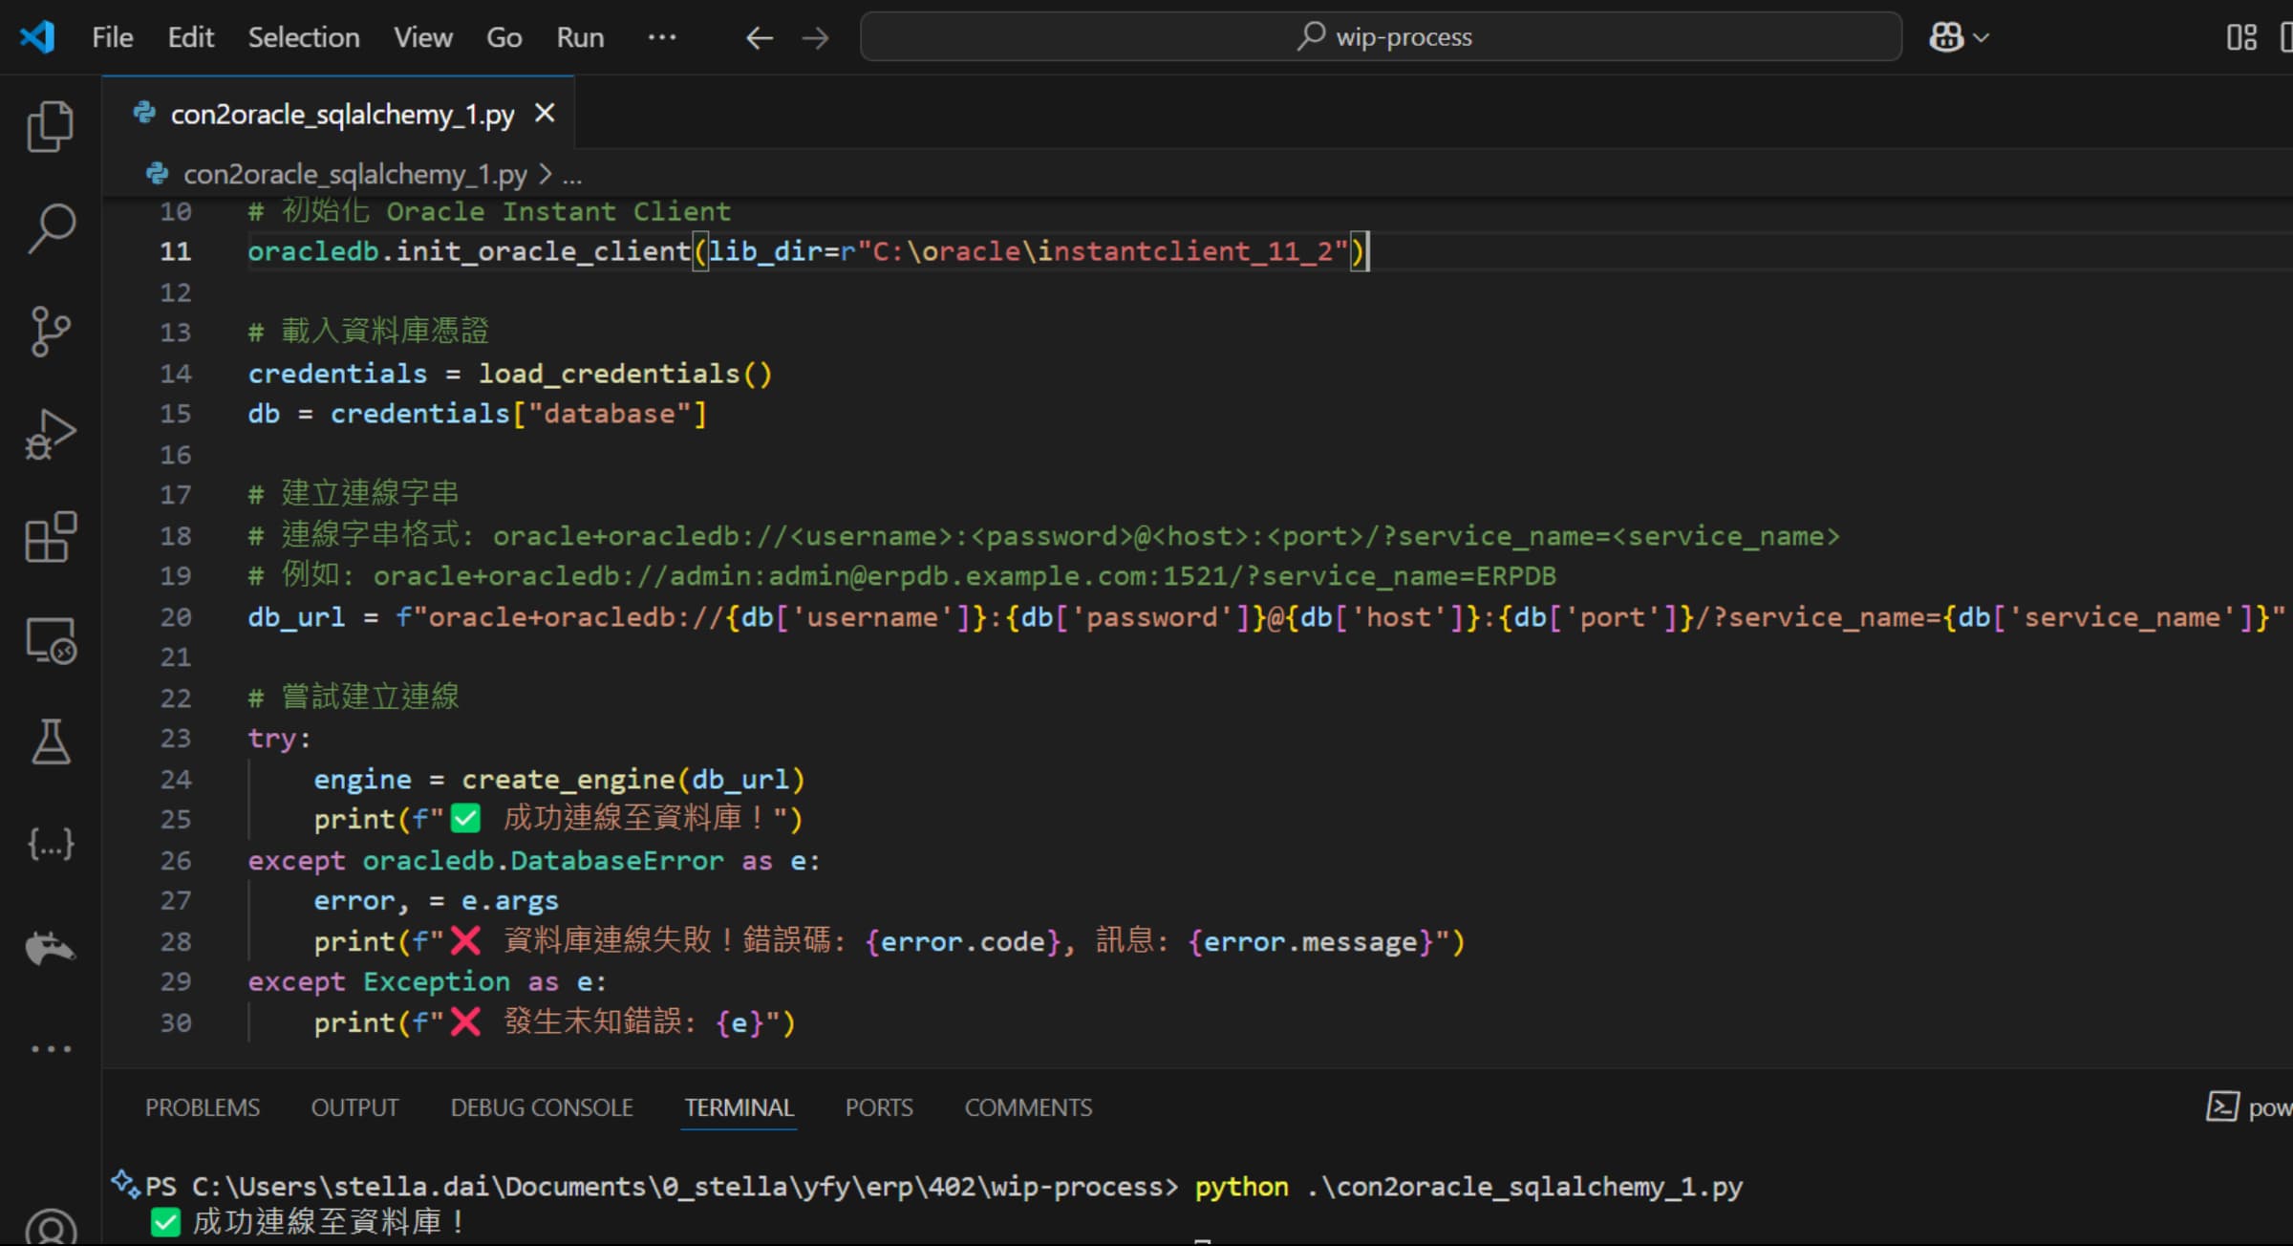The height and width of the screenshot is (1246, 2293).
Task: Click the db_url variable on line 20
Action: click(x=296, y=617)
